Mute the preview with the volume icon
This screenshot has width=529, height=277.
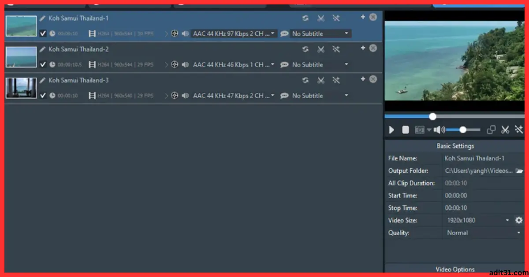439,130
